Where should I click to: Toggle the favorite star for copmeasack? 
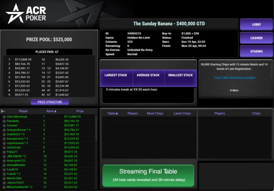coord(4,143)
